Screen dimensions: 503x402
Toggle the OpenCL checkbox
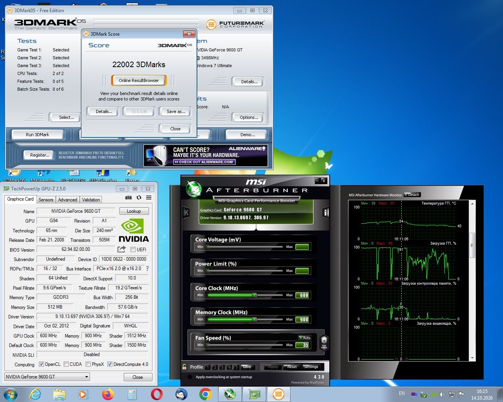[x=41, y=364]
